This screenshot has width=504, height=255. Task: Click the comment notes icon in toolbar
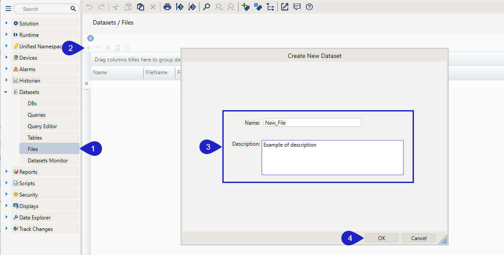click(297, 7)
